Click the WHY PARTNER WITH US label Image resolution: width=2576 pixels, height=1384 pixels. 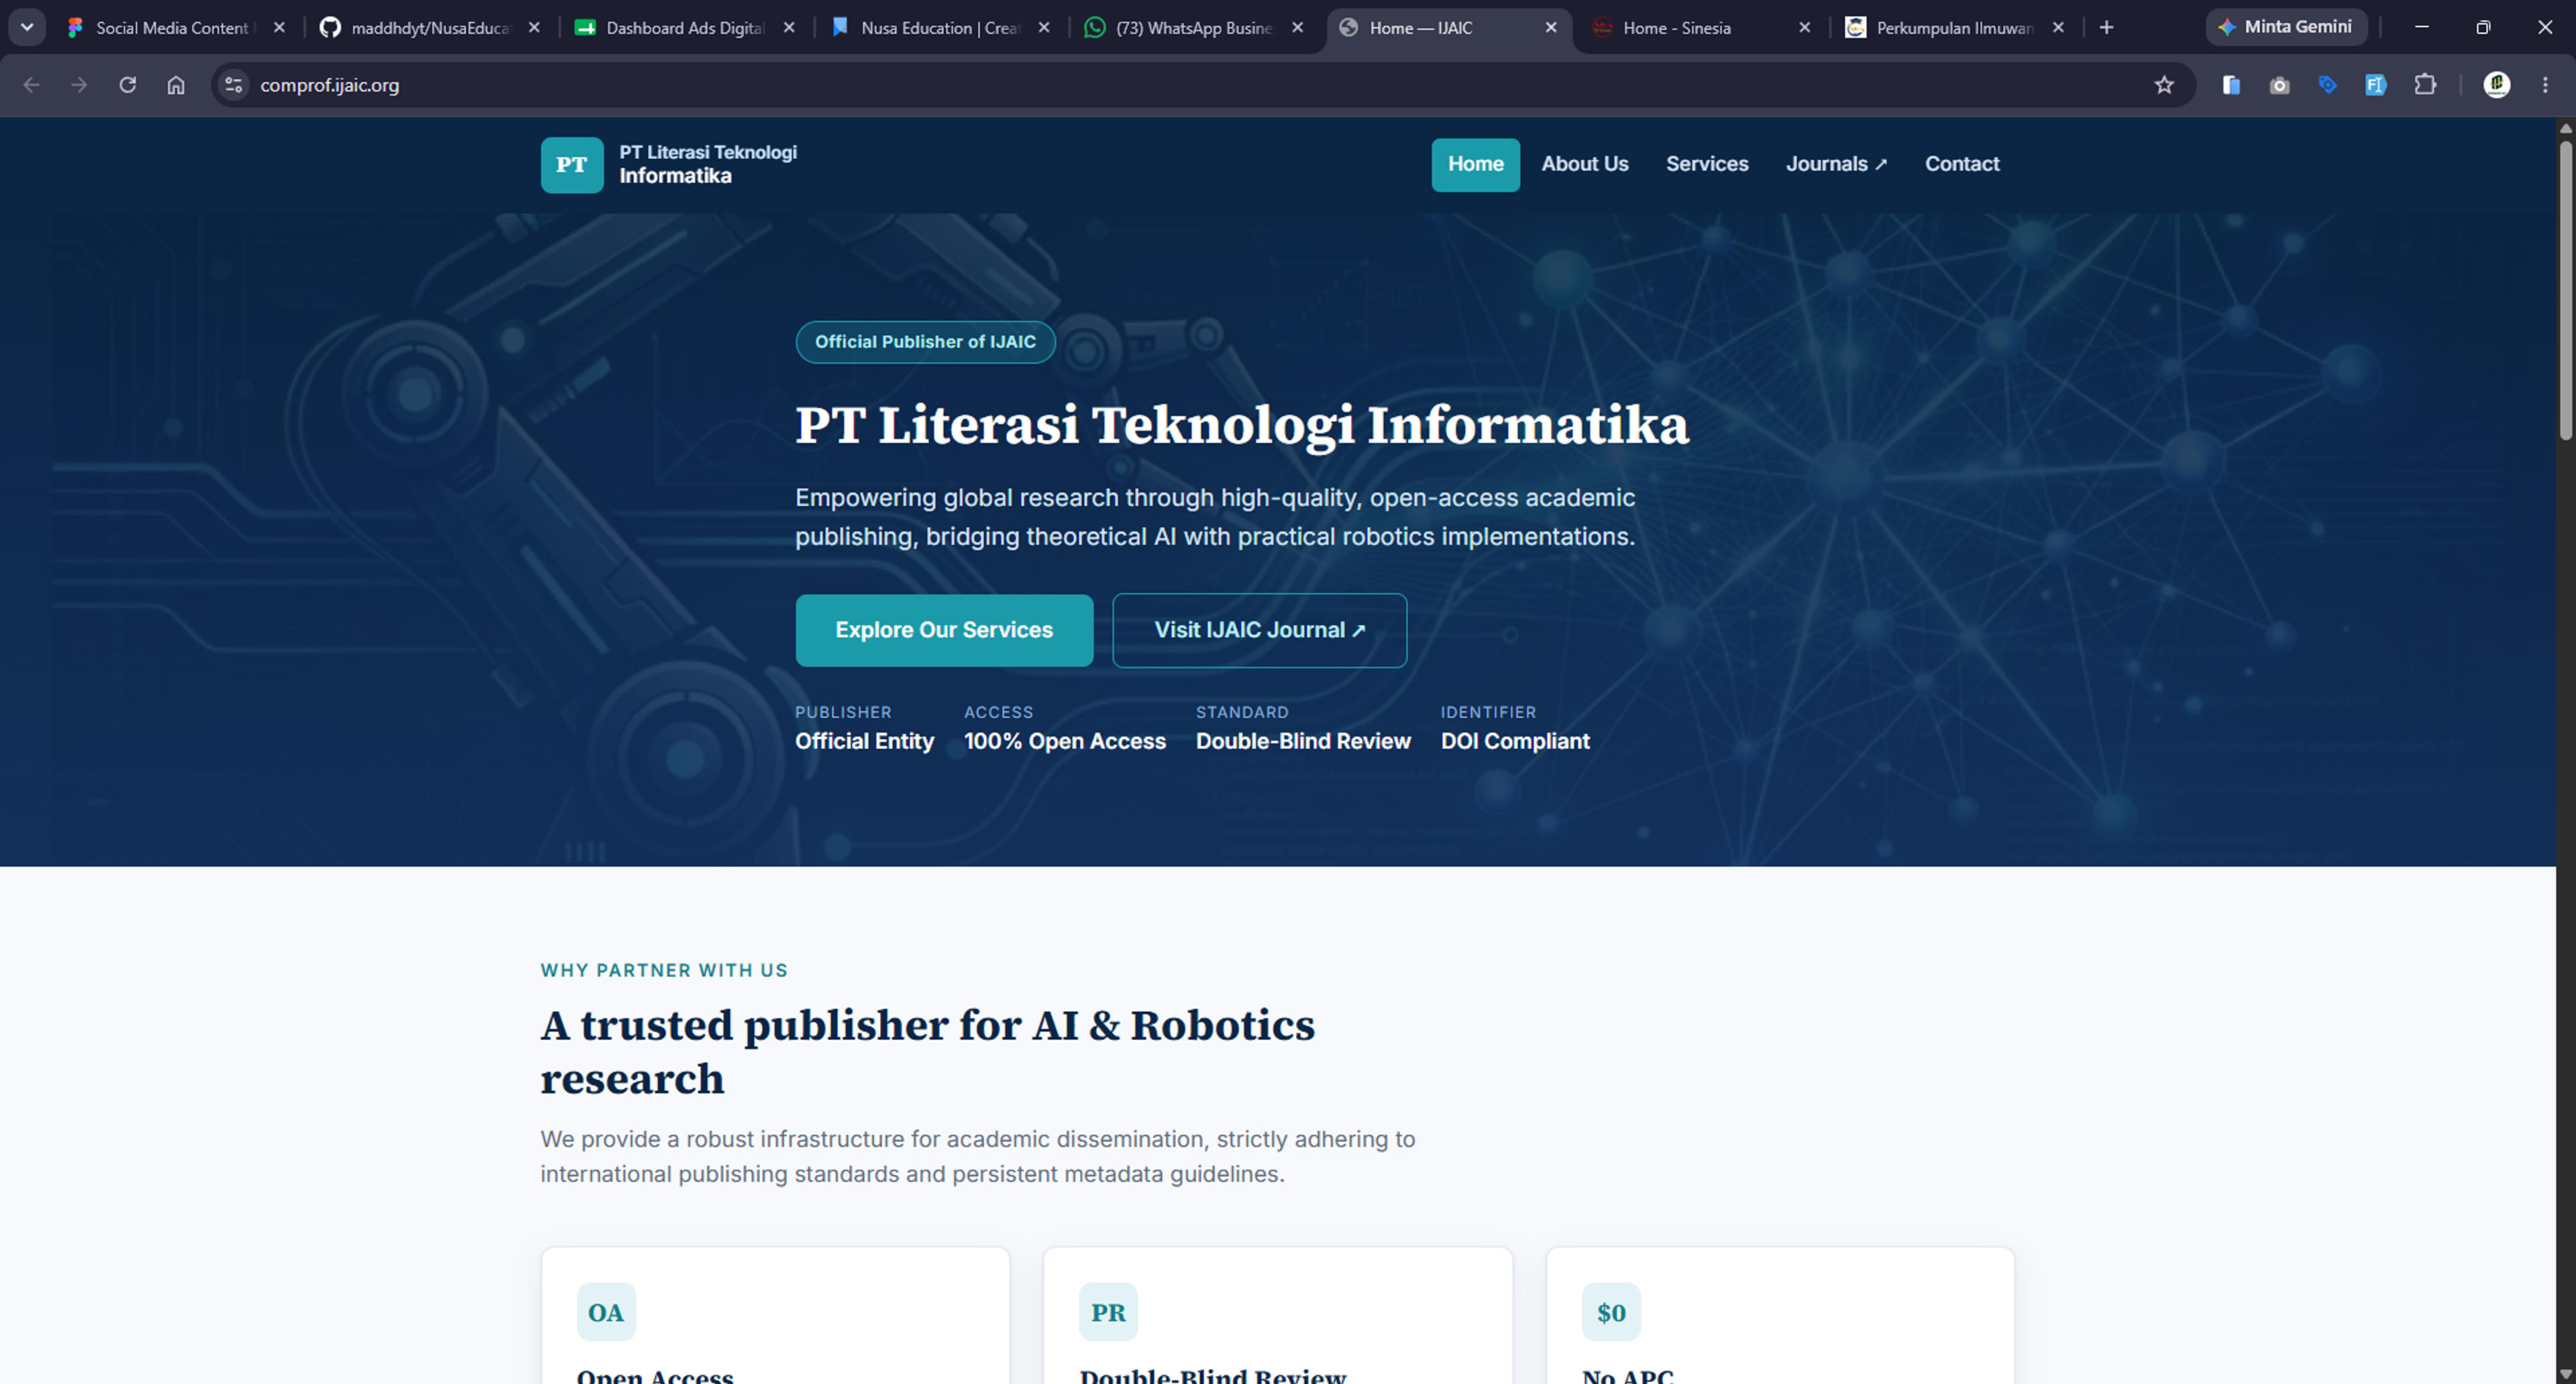[x=664, y=970]
